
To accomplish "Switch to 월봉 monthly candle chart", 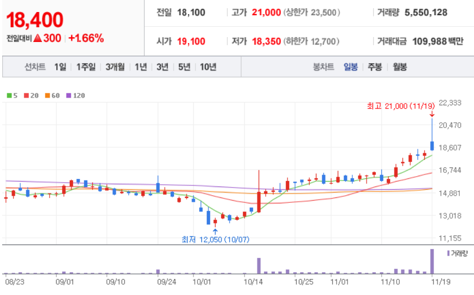I will (400, 67).
